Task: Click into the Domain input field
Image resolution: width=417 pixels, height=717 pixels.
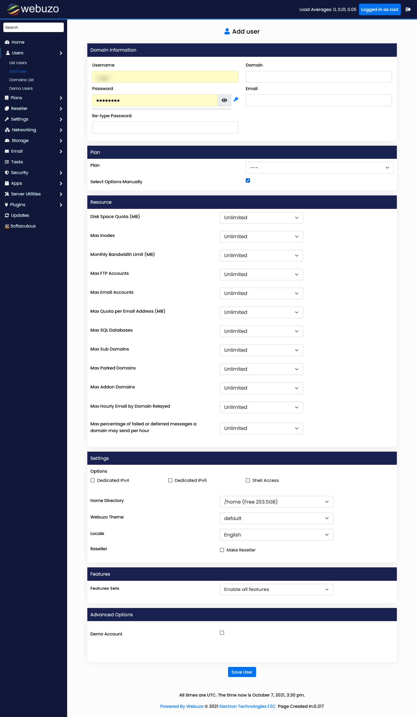Action: click(x=318, y=77)
